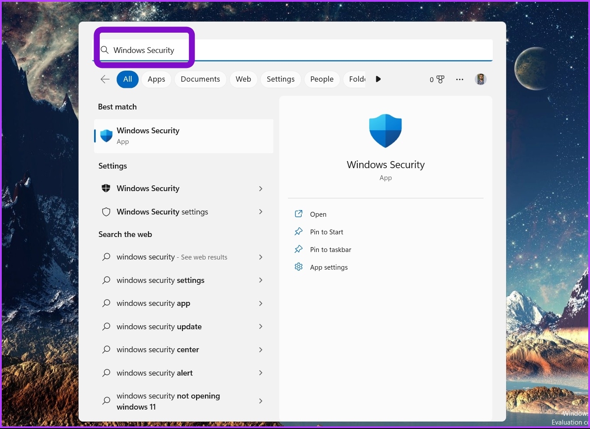
Task: Show more filters with the play arrow
Action: tap(378, 79)
